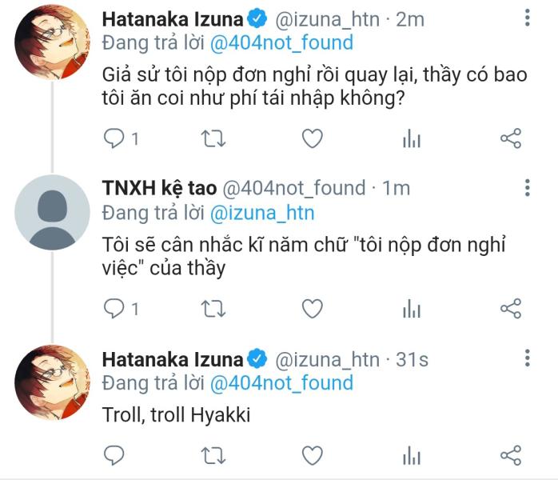Screen dimensions: 558x480
Task: Open the @404not_found mention in first tweet
Action: [x=281, y=42]
